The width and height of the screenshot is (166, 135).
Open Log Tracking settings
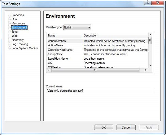[20, 44]
